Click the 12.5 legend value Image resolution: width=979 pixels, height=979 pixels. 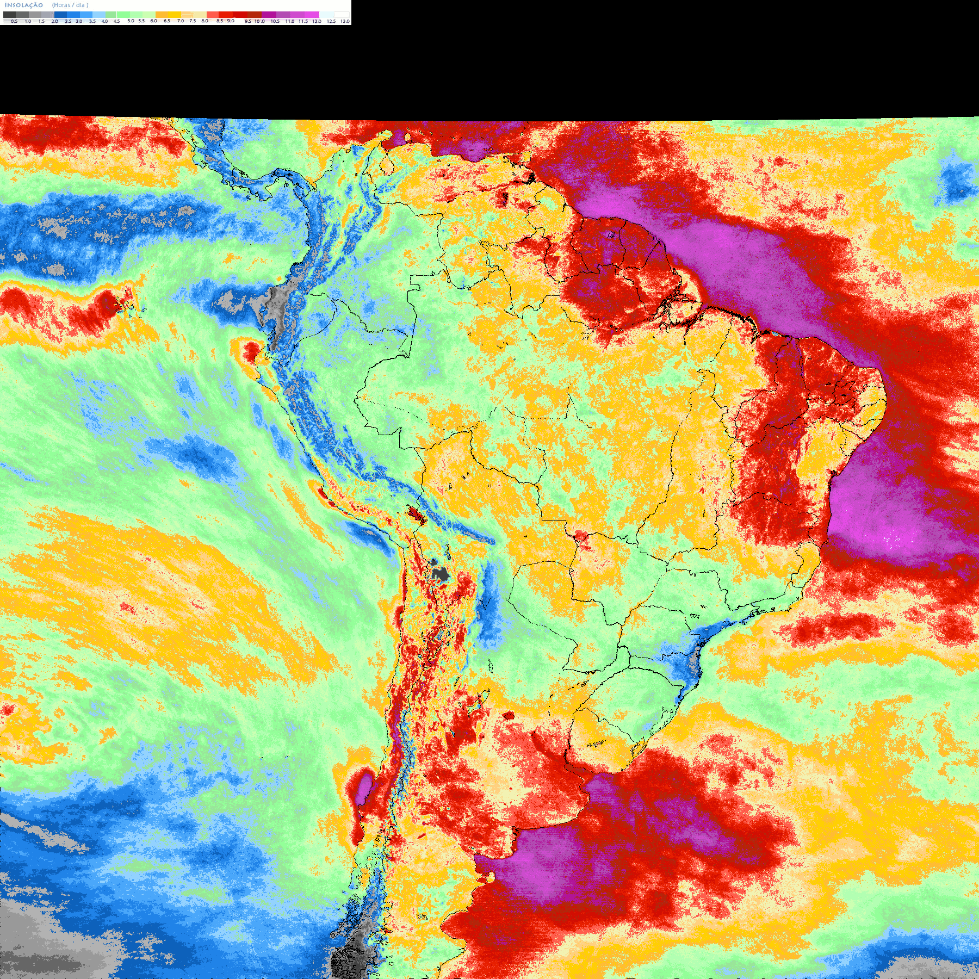point(331,21)
